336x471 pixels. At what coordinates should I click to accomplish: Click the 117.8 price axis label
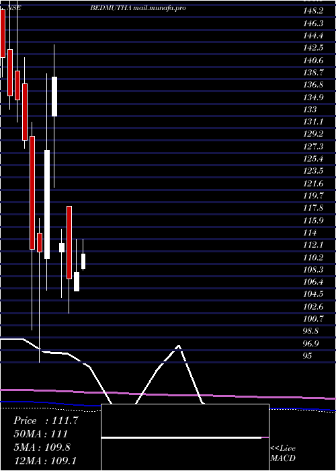coord(313,208)
